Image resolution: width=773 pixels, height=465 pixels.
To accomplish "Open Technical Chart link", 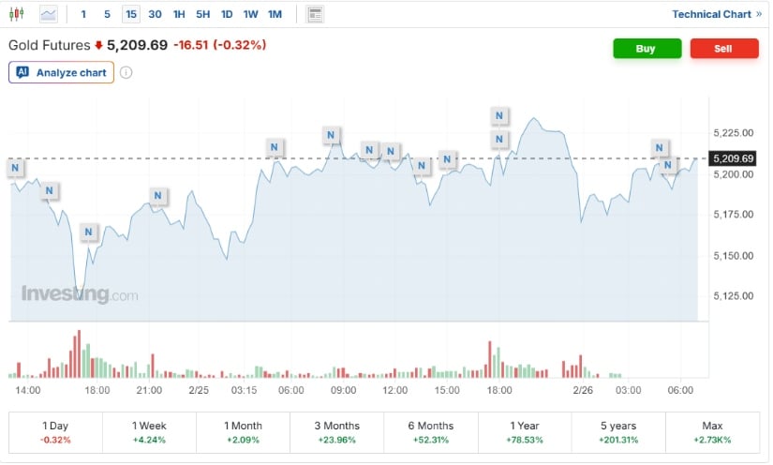I will pyautogui.click(x=717, y=14).
